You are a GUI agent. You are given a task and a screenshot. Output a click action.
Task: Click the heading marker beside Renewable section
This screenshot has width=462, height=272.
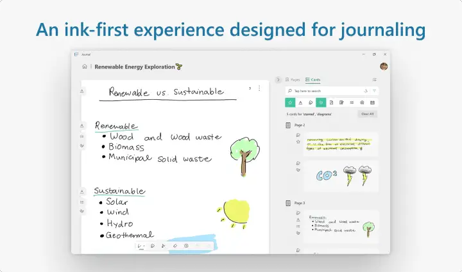pos(82,125)
